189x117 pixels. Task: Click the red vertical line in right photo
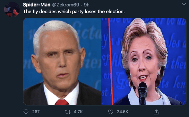[111, 61]
